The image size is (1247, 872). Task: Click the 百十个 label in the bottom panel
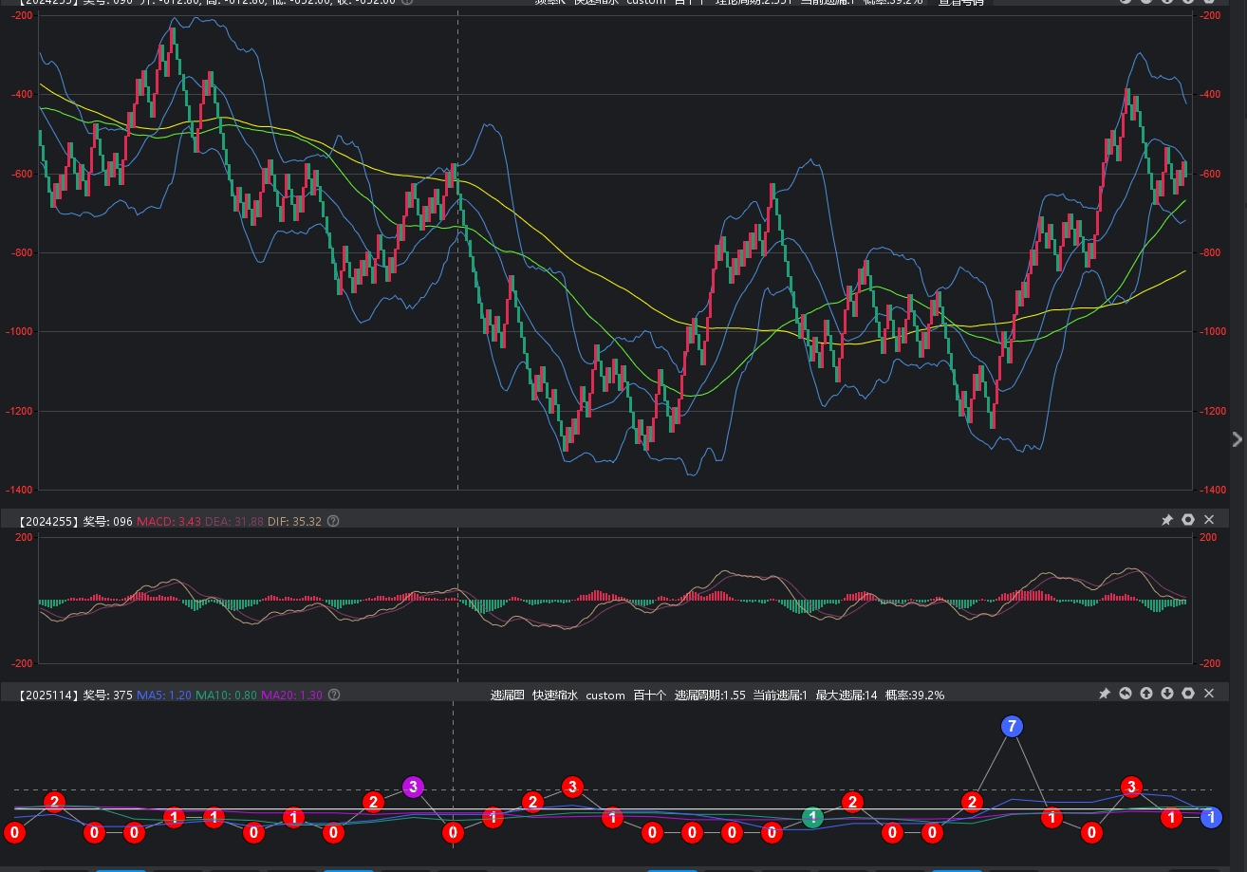click(x=650, y=696)
